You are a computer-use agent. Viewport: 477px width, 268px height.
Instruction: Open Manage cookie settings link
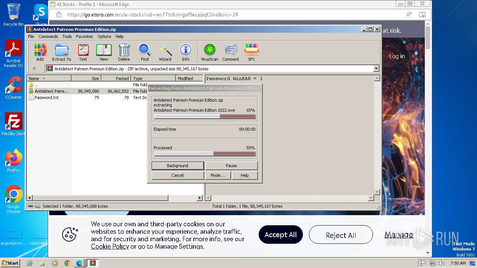coord(399,235)
